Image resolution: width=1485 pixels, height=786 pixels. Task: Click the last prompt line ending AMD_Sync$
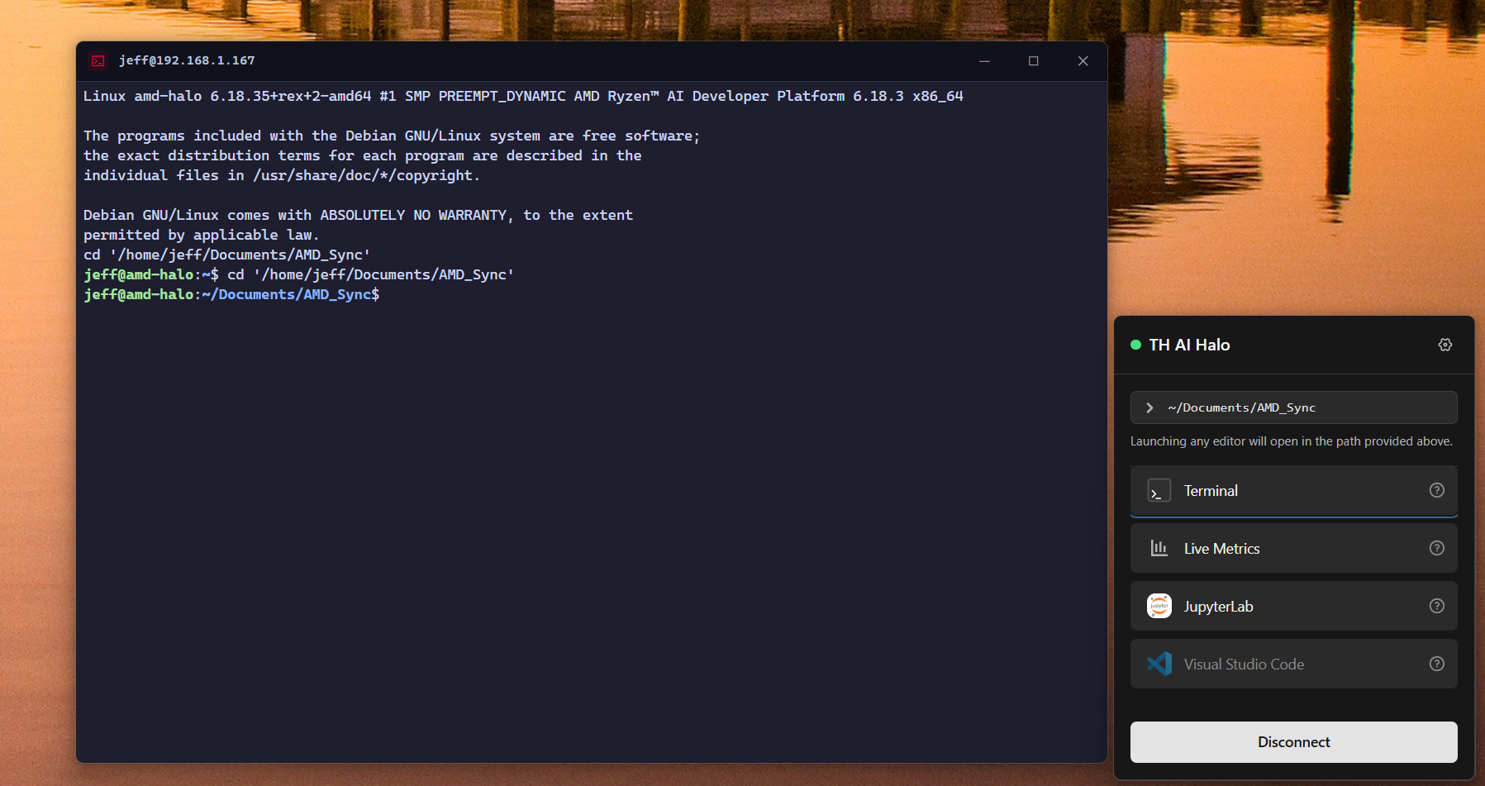(231, 294)
